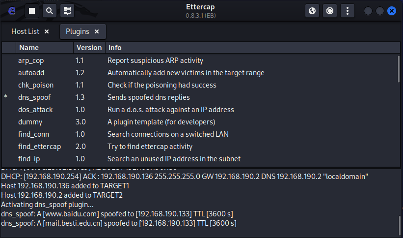This screenshot has width=403, height=238.
Task: Toggle the active dns_spoof plugin row
Action: click(34, 97)
